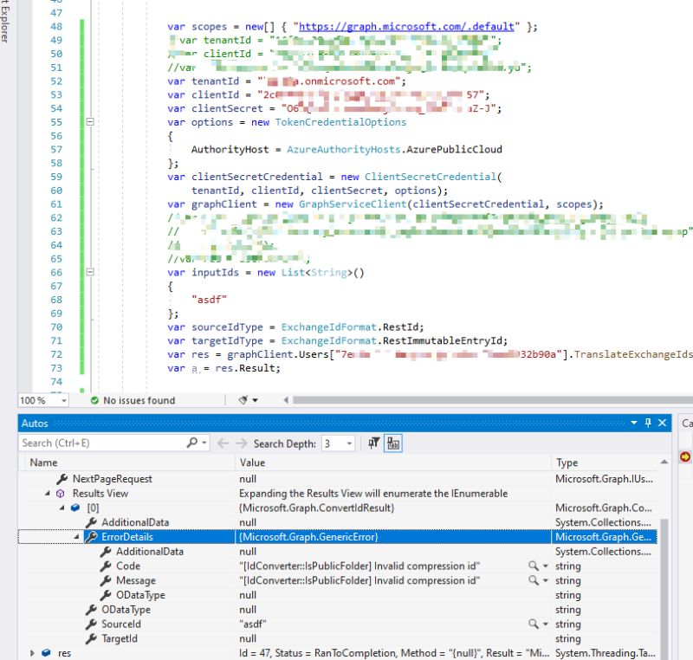The height and width of the screenshot is (660, 693).
Task: Click the magnifier icon in the Autos search box
Action: 192,443
